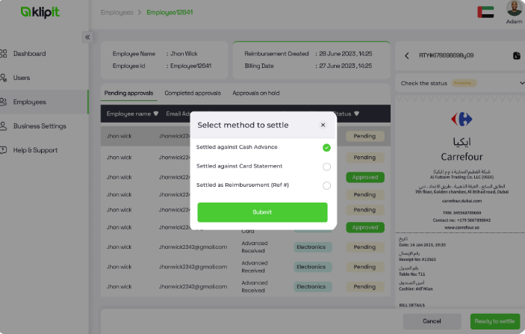Viewport: 525px width, 334px height.
Task: Click the Employee Id value Employee12641
Action: [190, 66]
